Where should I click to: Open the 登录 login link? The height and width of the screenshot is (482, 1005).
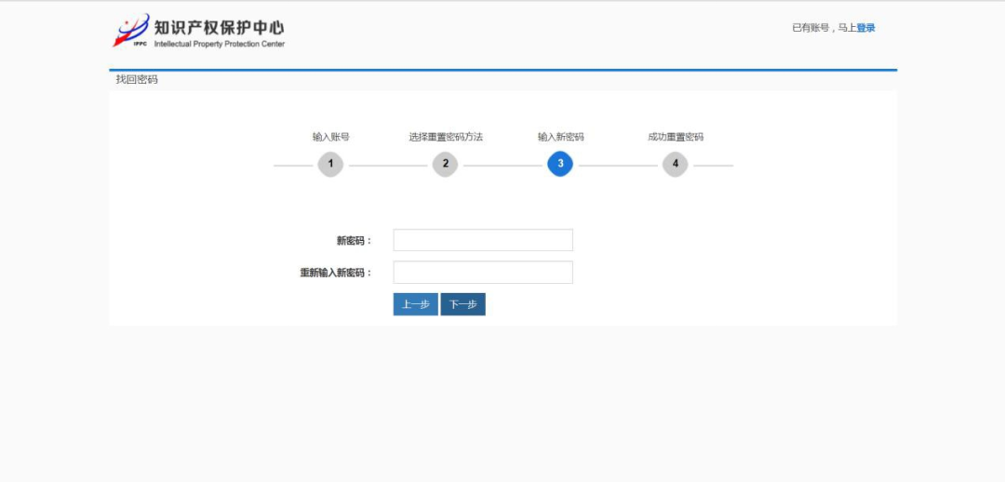pos(865,28)
